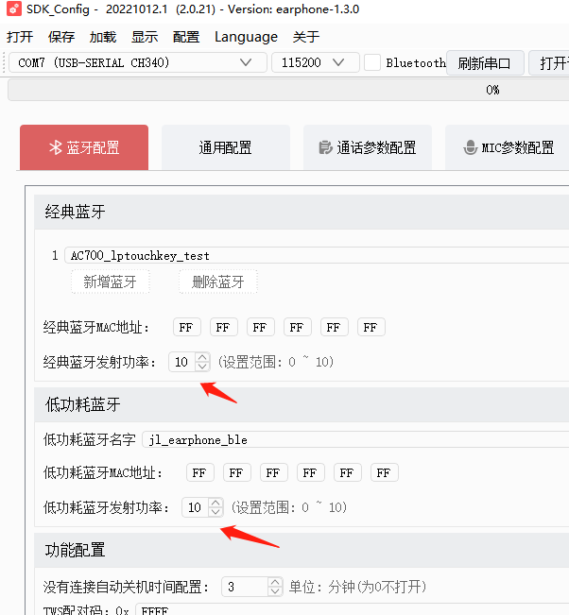Open the 打开 menu
569x615 pixels.
[20, 37]
